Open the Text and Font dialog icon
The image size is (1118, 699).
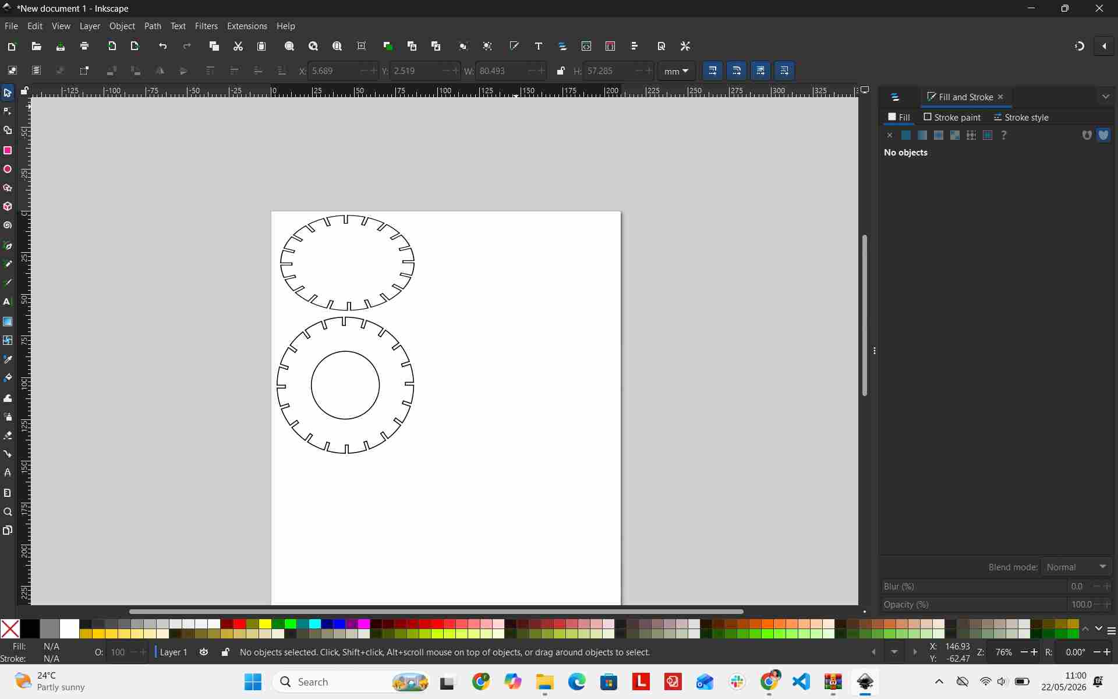(539, 46)
